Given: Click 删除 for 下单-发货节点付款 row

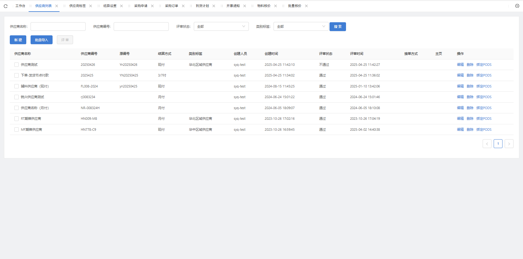Looking at the screenshot, I should pyautogui.click(x=470, y=75).
